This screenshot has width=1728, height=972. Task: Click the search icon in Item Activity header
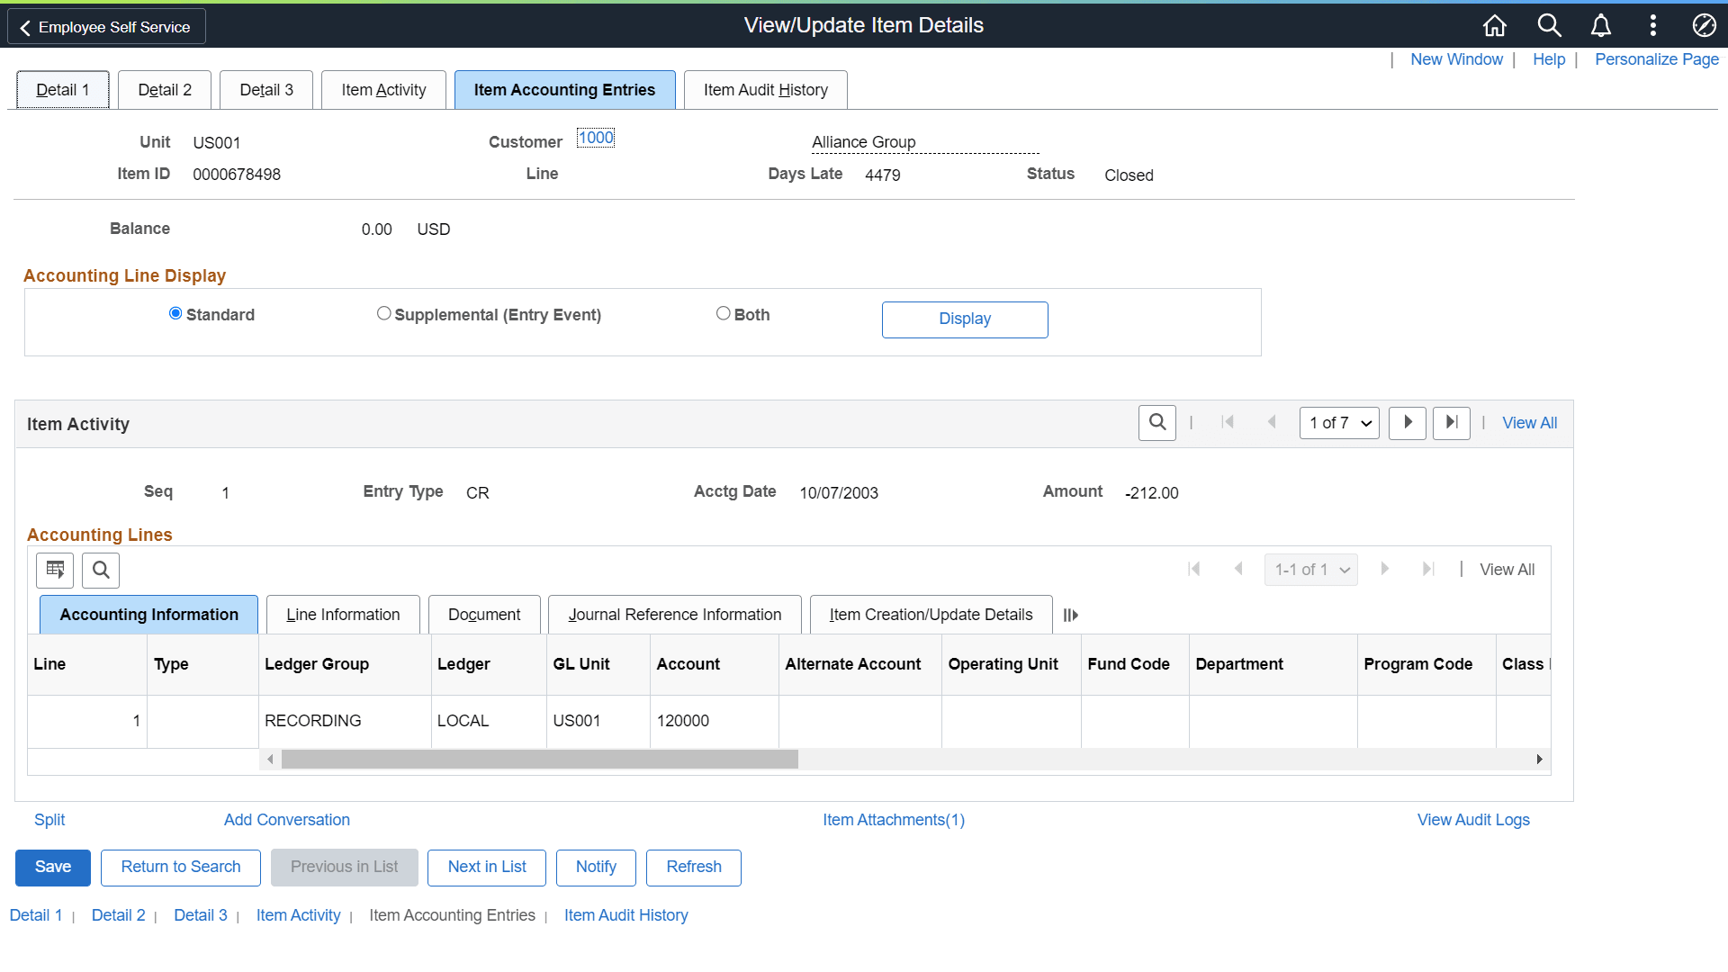pos(1156,422)
